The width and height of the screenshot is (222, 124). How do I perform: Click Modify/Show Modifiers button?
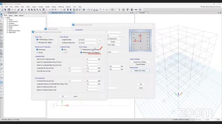pos(140,62)
